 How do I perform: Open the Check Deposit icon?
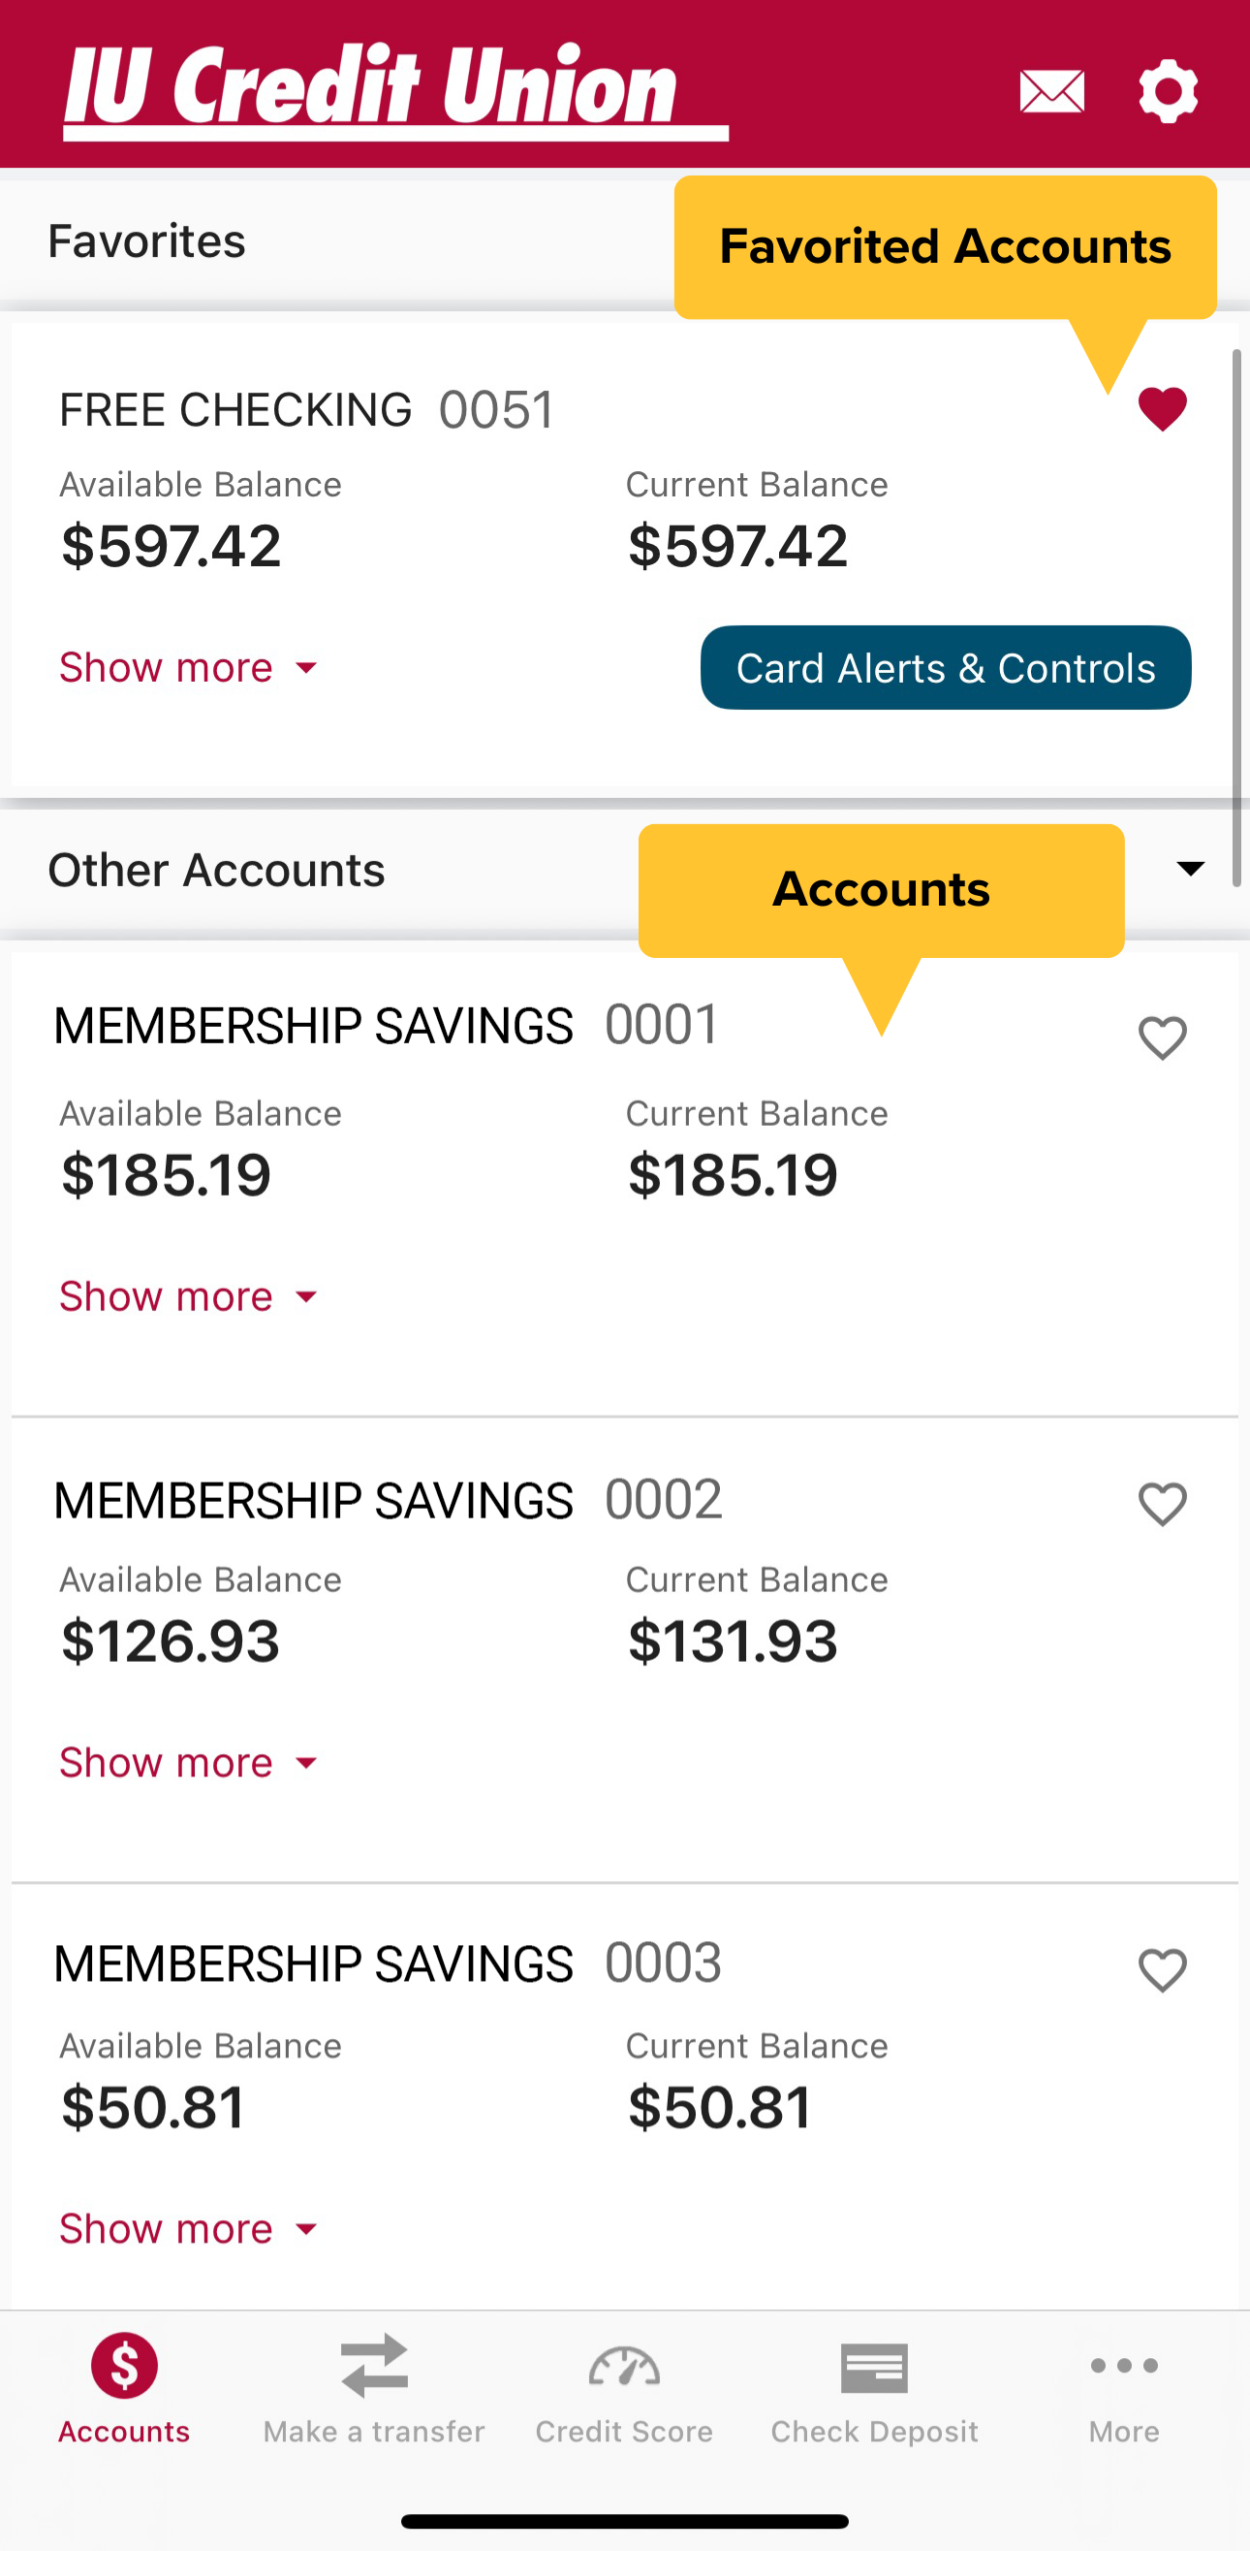pyautogui.click(x=874, y=2368)
